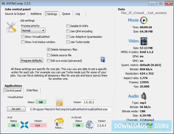The image size is (174, 134).
Task: Click the movie time value 00:09:18
Action: click(x=146, y=27)
